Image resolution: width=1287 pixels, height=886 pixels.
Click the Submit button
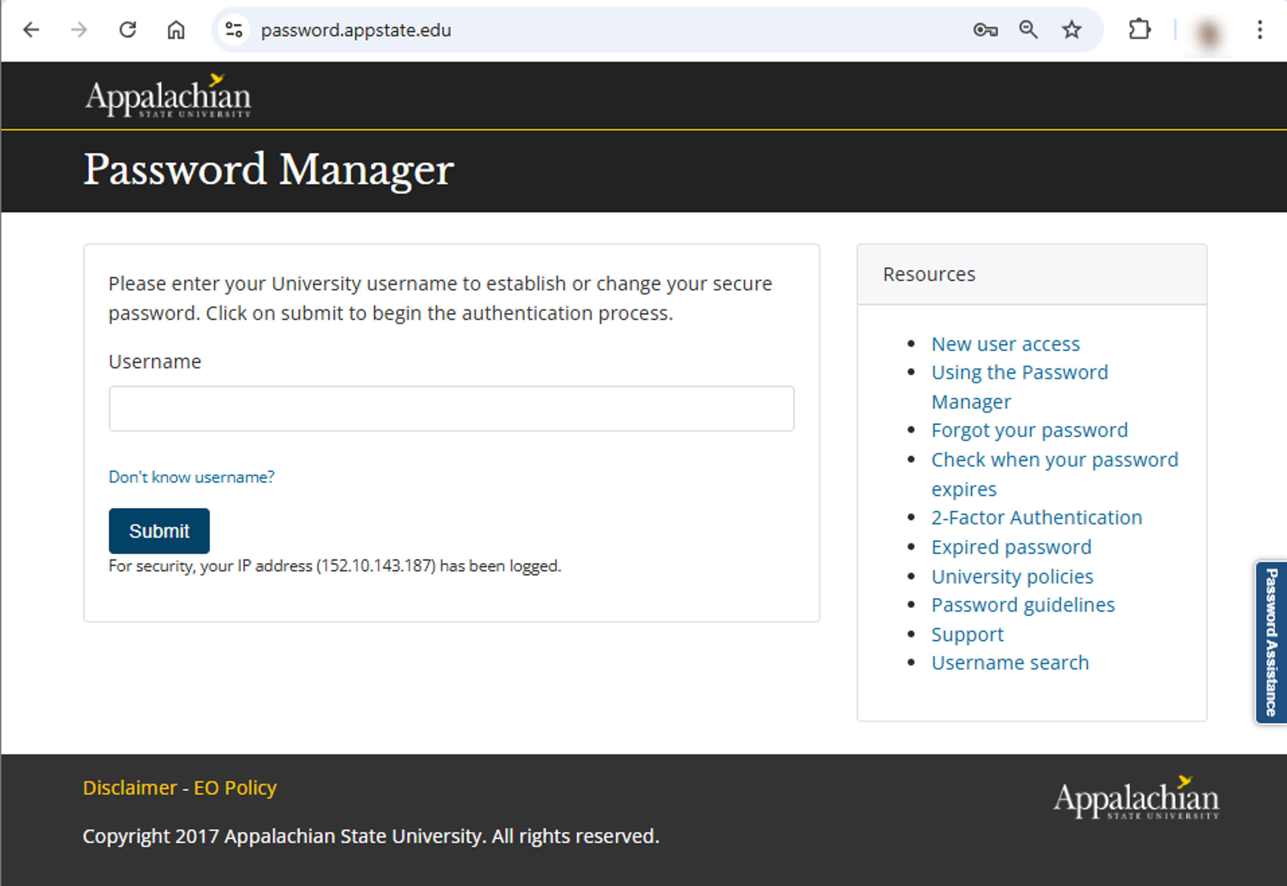coord(159,531)
